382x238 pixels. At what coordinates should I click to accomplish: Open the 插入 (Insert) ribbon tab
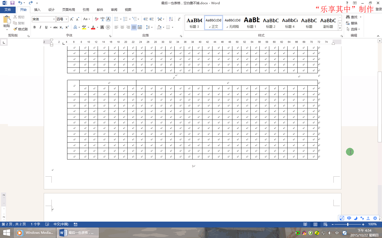(x=37, y=10)
